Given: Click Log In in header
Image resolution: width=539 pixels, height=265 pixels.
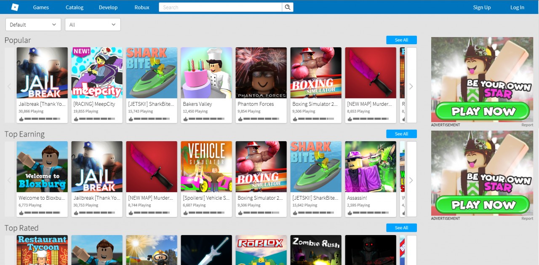Looking at the screenshot, I should (x=518, y=7).
